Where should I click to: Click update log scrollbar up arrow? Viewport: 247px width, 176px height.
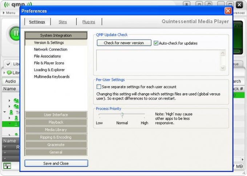pos(223,53)
